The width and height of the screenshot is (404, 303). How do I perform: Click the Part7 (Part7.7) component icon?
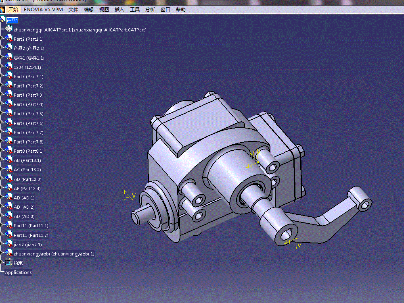(x=9, y=132)
